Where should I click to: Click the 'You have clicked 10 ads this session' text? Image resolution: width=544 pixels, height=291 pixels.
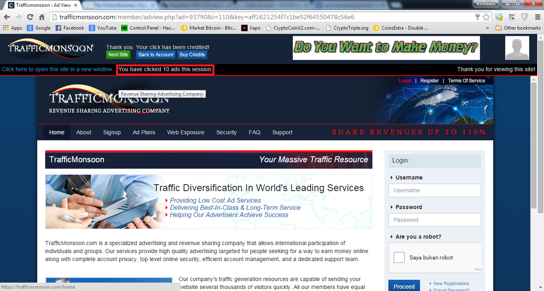[x=165, y=69]
